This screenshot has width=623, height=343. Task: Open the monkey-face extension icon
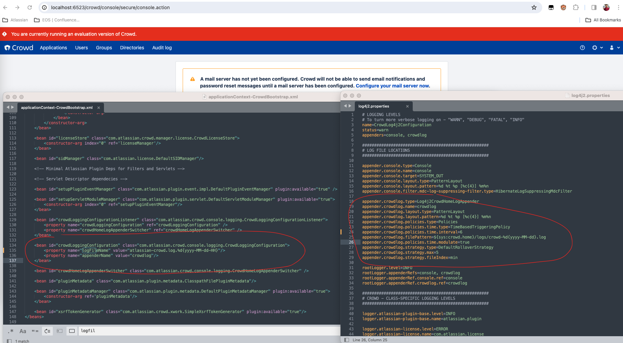563,7
